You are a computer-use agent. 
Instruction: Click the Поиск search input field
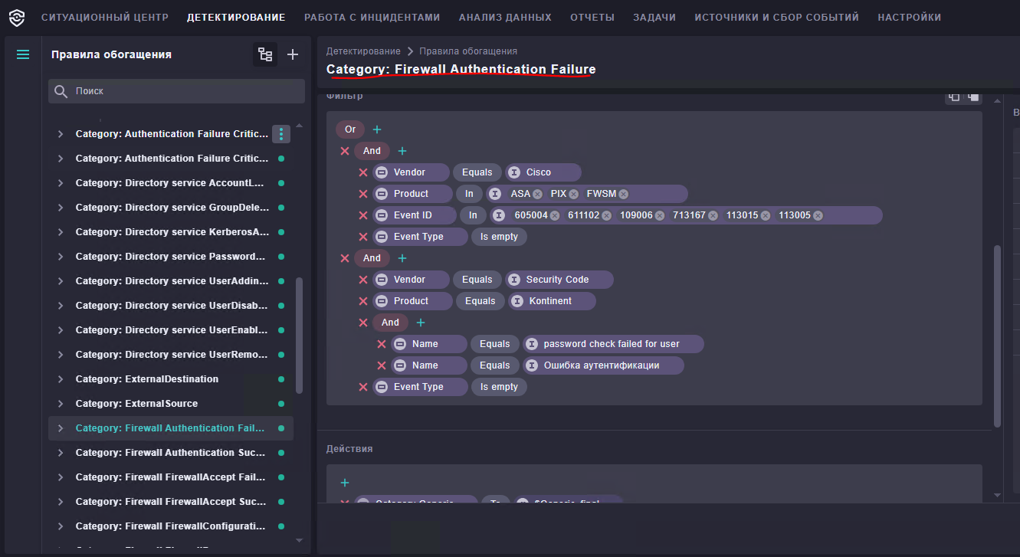[176, 91]
